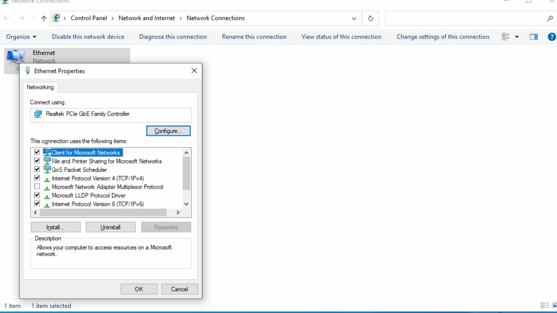Open the view options dropdown arrow

[x=517, y=37]
